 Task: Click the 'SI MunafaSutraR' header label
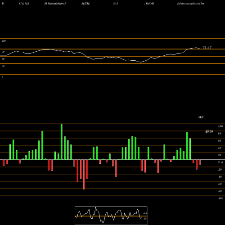point(55,4)
